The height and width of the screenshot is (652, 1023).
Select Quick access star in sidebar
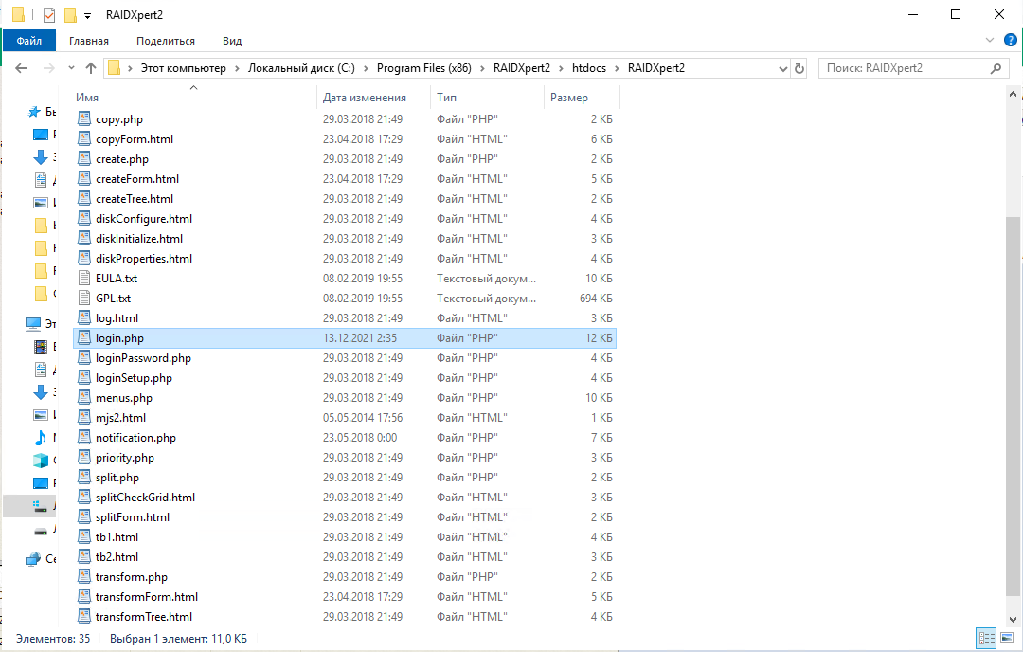(x=35, y=112)
